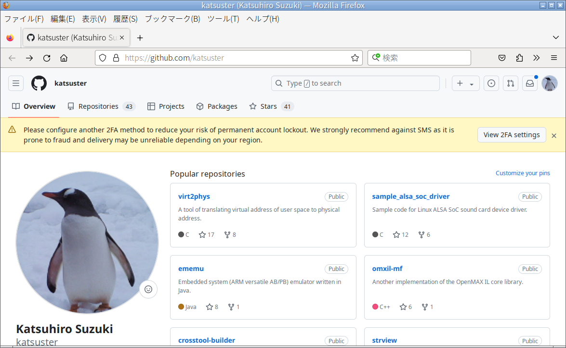The height and width of the screenshot is (348, 566).
Task: View omxil-mf forks count 1
Action: pos(427,307)
